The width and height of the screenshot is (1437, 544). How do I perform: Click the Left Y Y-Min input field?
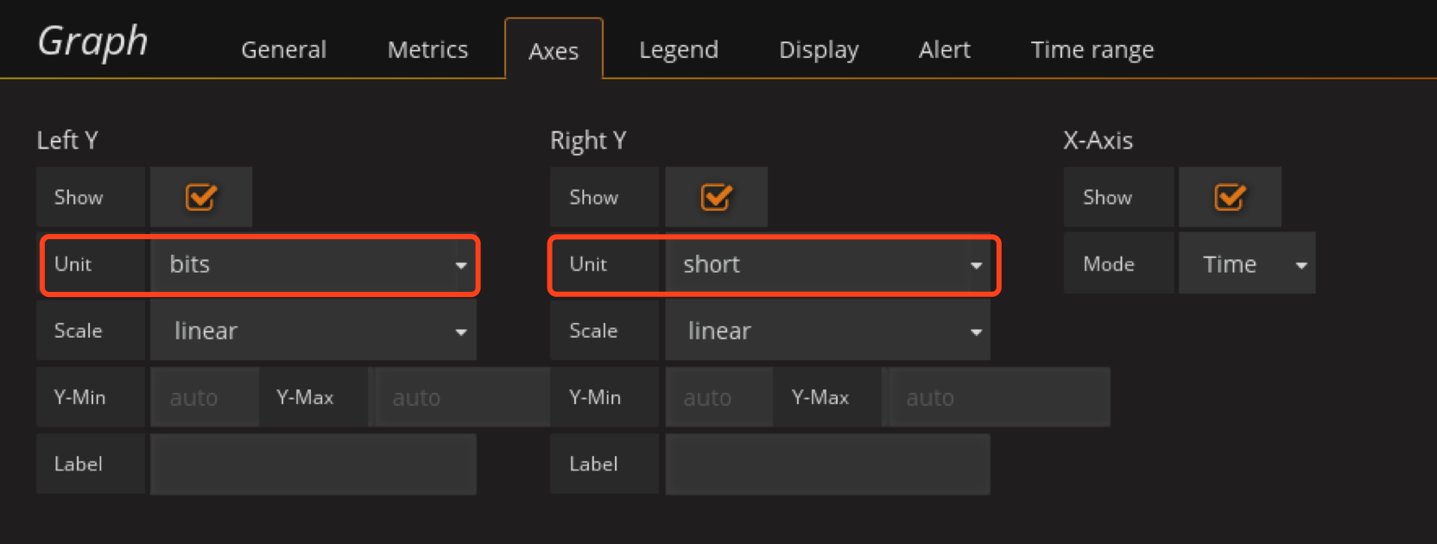coord(205,397)
